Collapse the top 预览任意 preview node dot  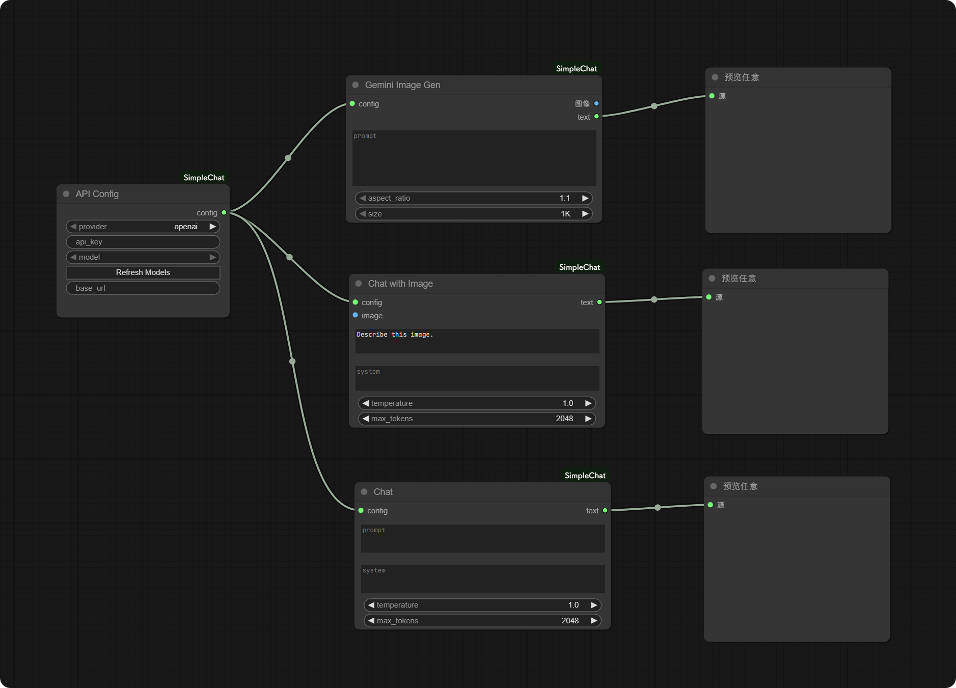click(715, 77)
